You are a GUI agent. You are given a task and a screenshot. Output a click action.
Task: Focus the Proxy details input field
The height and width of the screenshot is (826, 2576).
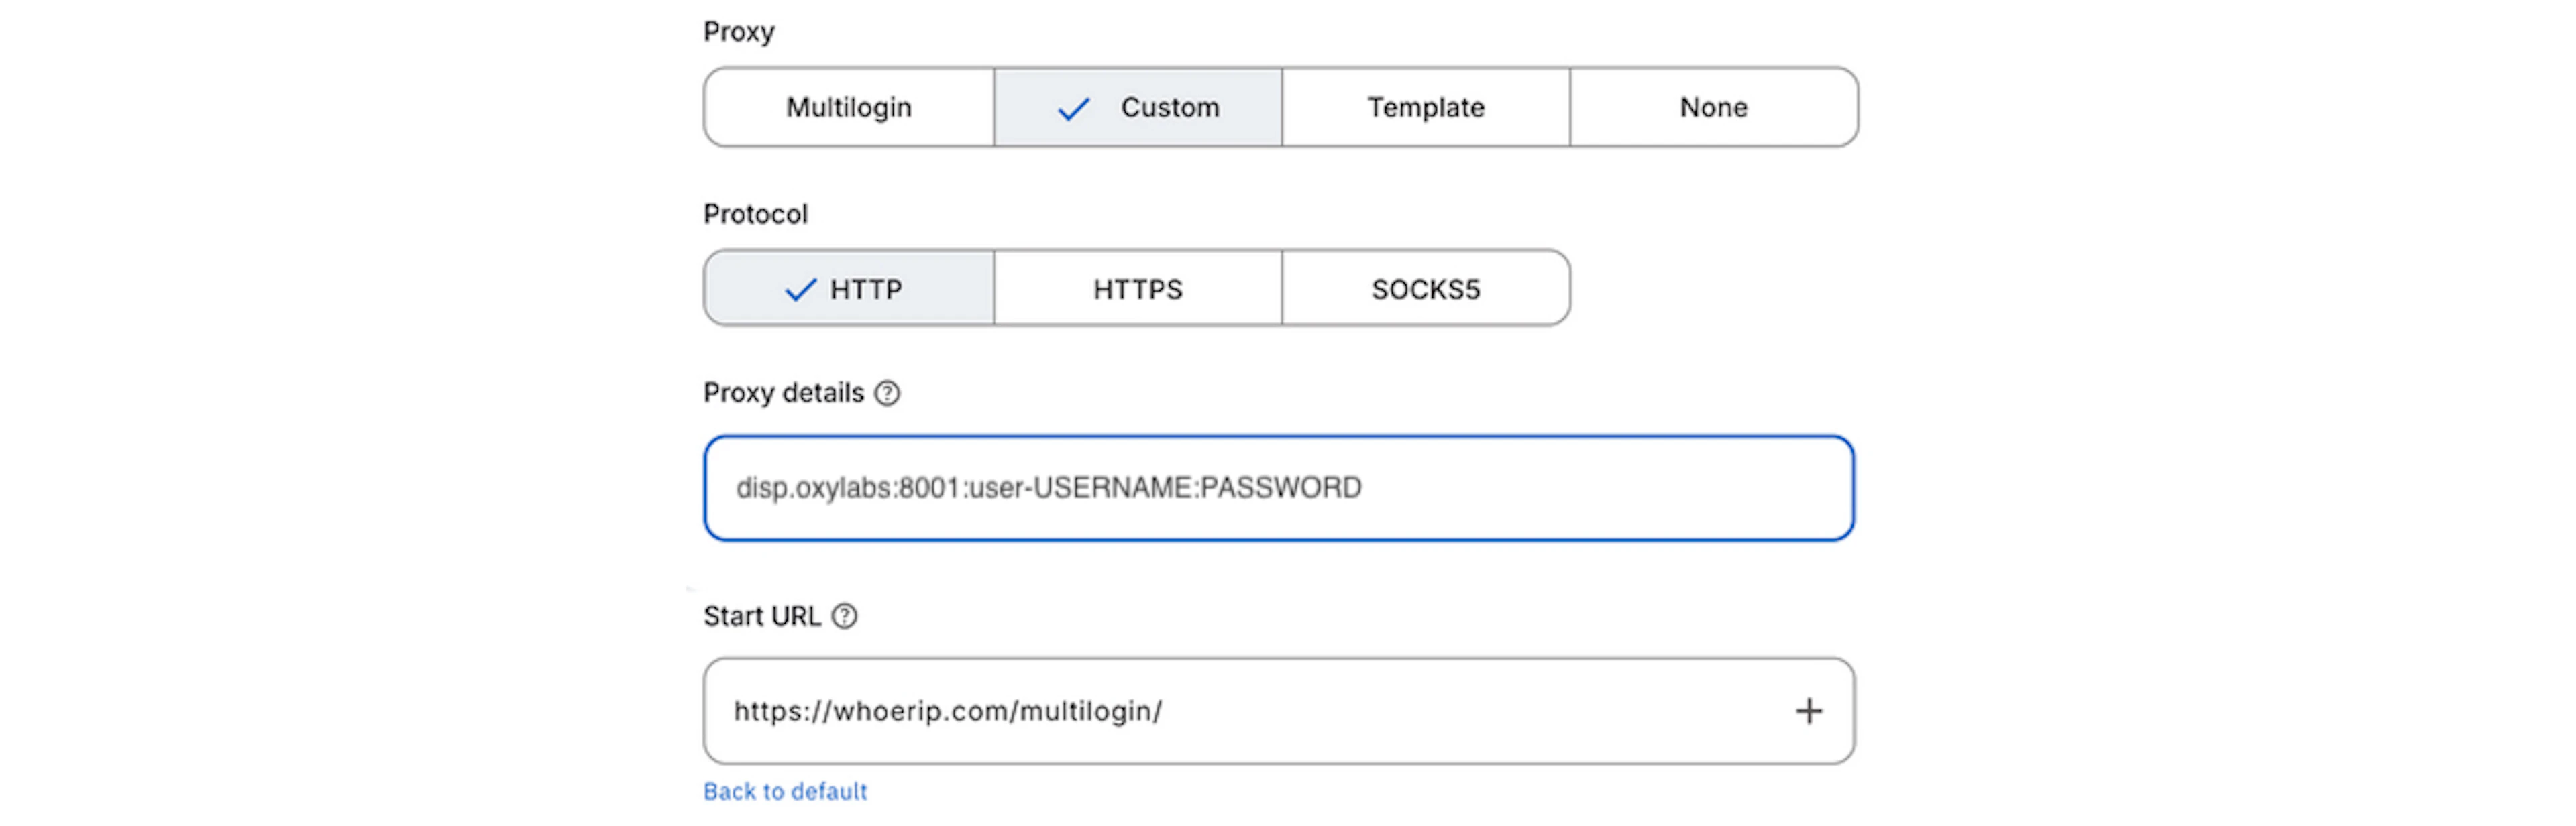click(x=1279, y=488)
